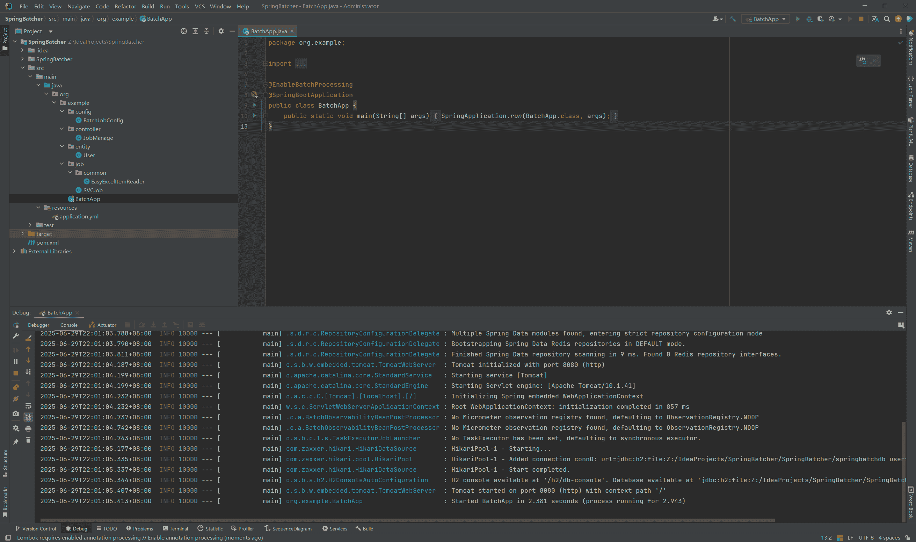Open debug wrench Modify Run Configuration
Viewport: 916px width, 542px height.
pyautogui.click(x=16, y=336)
